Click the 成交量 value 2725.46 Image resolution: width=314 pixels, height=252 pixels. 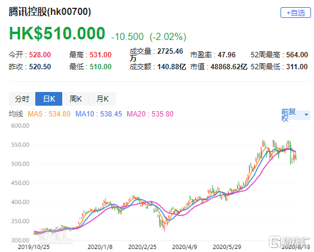coord(170,51)
